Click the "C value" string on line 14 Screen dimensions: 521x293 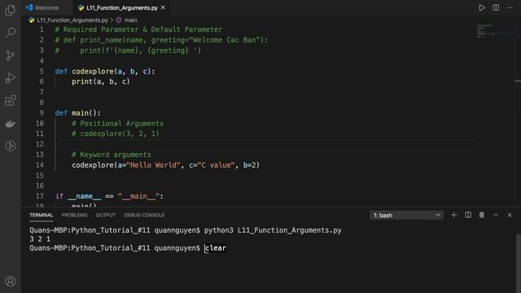(x=216, y=165)
